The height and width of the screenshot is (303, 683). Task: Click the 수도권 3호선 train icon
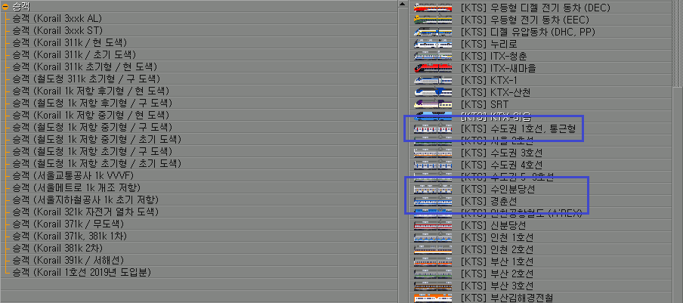pyautogui.click(x=433, y=153)
